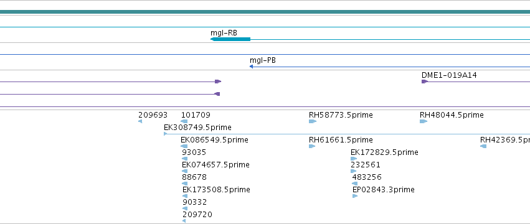Select the RH58773.5prime EST arrow
The height and width of the screenshot is (224, 530).
(x=313, y=121)
